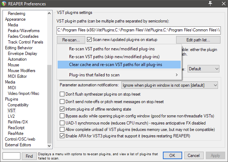Click the Re-scan... button
The height and width of the screenshot is (162, 228).
[71, 40]
